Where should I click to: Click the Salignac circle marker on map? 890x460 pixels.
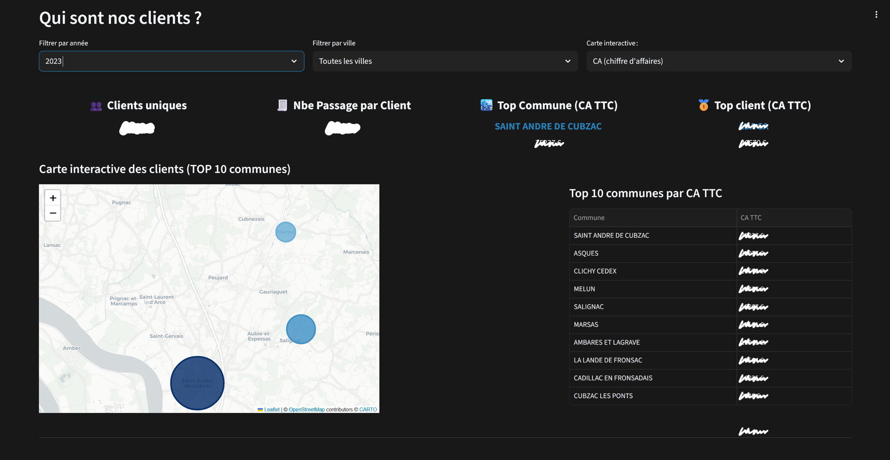pos(301,329)
